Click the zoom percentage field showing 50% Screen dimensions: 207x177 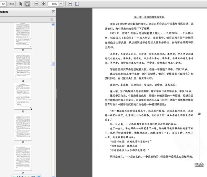[53, 4]
